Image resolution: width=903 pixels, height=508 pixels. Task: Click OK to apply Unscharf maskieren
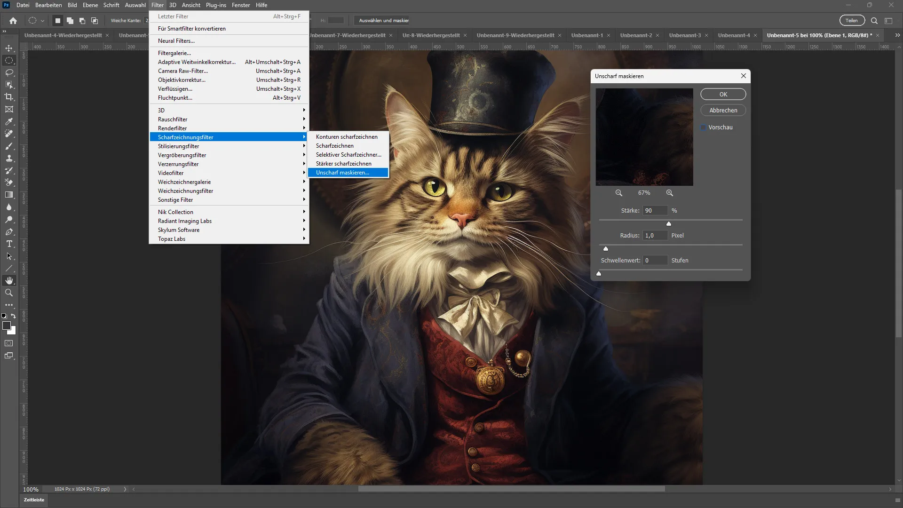724,94
